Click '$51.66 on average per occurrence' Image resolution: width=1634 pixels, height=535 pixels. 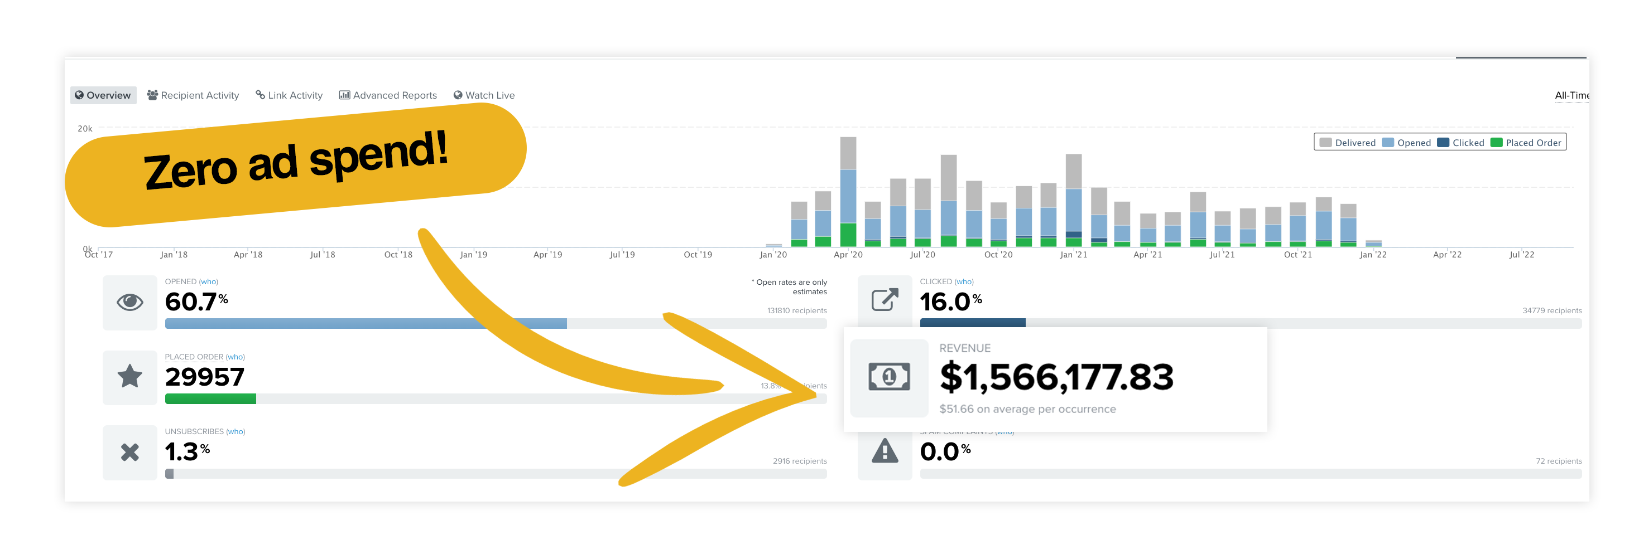[1027, 409]
